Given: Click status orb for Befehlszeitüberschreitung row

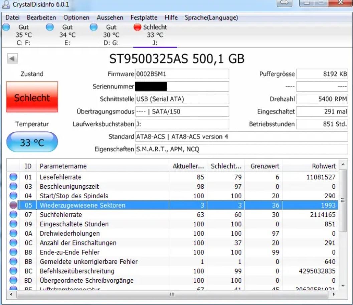Looking at the screenshot, I should [13, 271].
